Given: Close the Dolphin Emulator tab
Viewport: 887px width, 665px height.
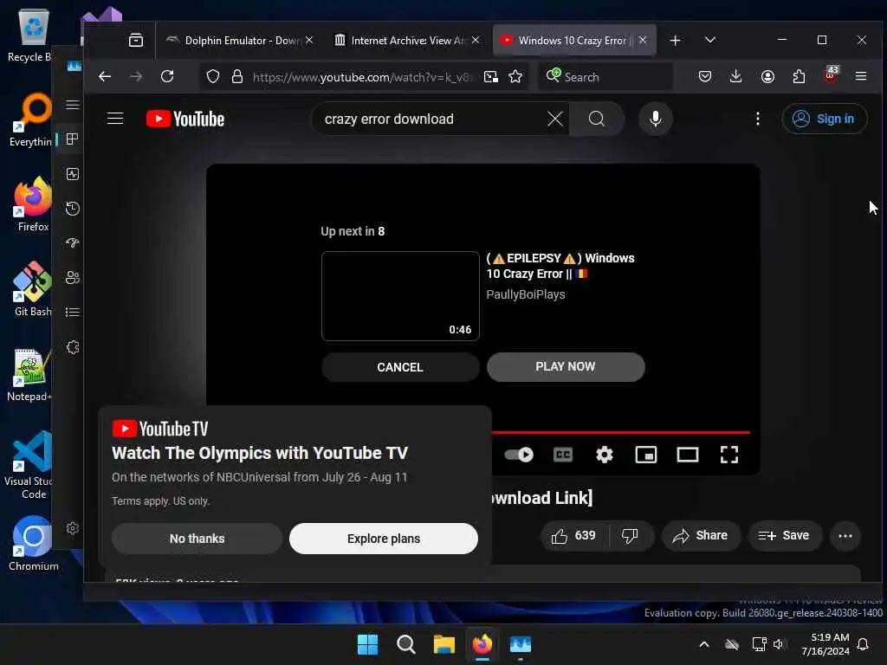Looking at the screenshot, I should click(309, 40).
